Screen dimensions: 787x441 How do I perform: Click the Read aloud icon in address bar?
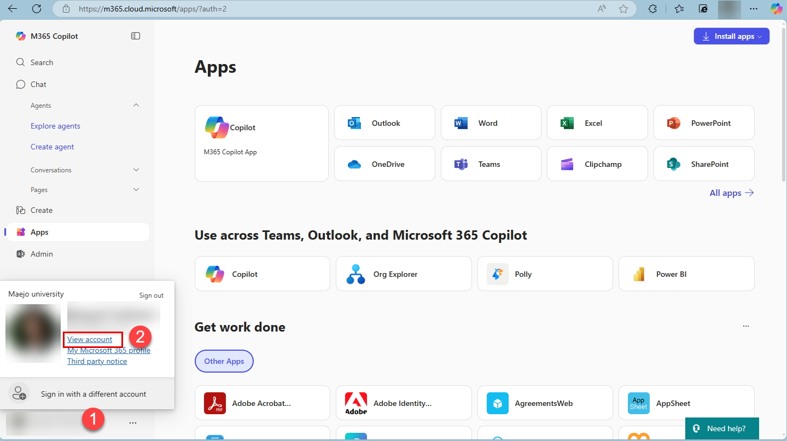point(602,9)
